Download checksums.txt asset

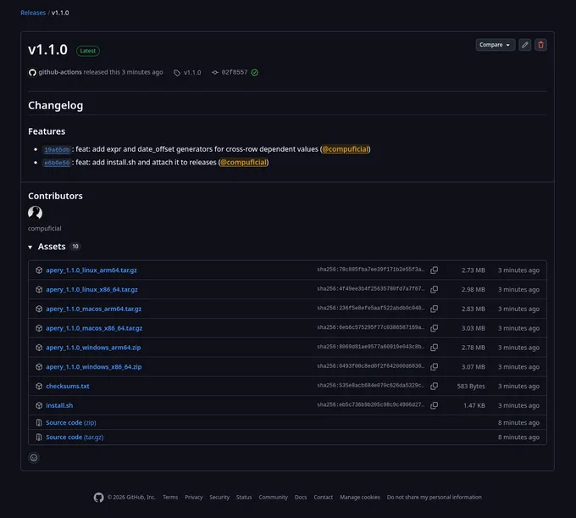(68, 387)
